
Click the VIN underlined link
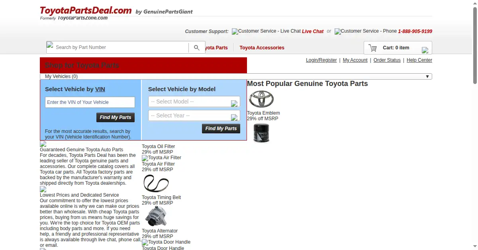pyautogui.click(x=100, y=89)
